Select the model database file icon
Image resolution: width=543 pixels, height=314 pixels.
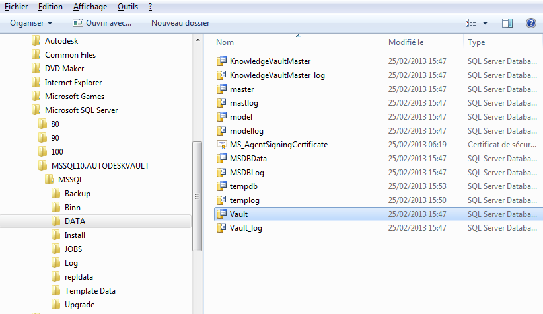coord(222,117)
